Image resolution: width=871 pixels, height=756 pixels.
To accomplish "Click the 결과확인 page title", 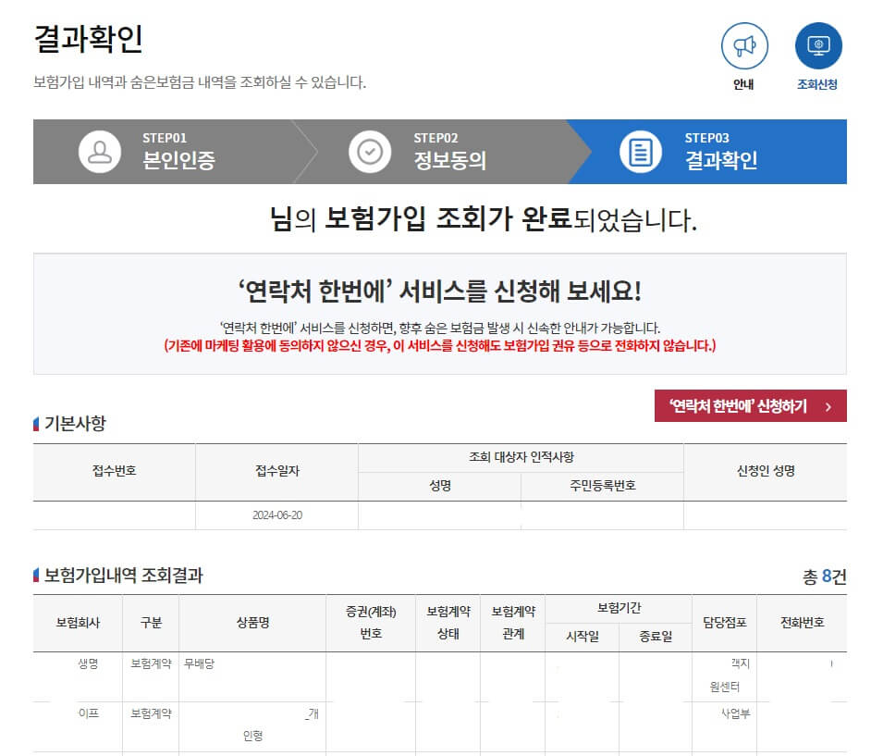I will click(88, 37).
